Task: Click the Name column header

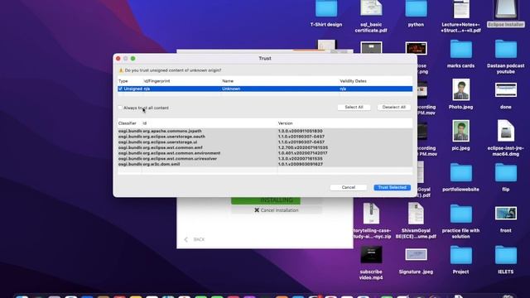Action: (228, 81)
